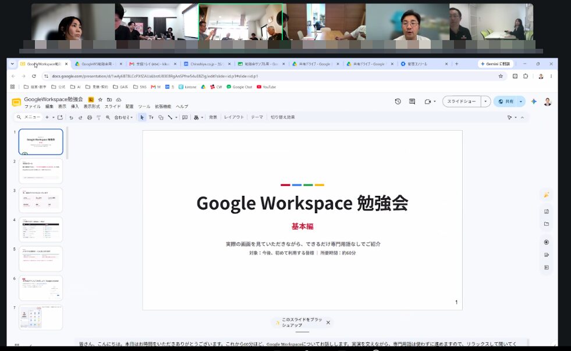Image resolution: width=571 pixels, height=351 pixels.
Task: Open the あ input tools dropdown
Action: coord(198,117)
